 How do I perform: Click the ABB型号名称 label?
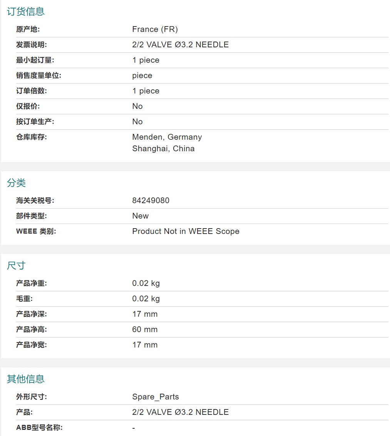coord(39,428)
